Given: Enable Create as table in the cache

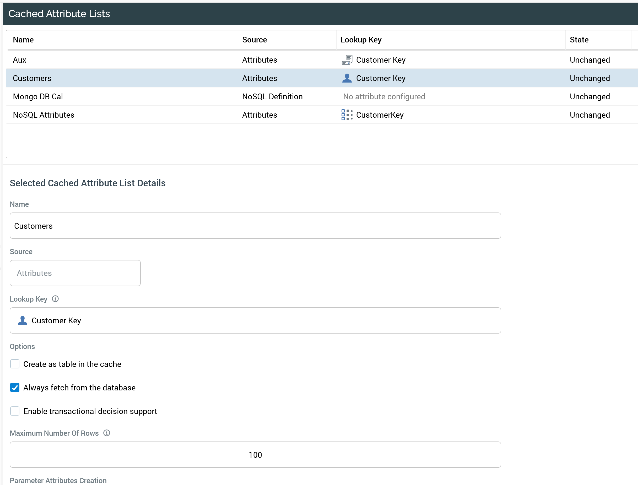Looking at the screenshot, I should pos(15,364).
